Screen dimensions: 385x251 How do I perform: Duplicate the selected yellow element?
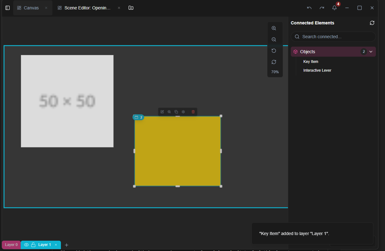(x=176, y=112)
